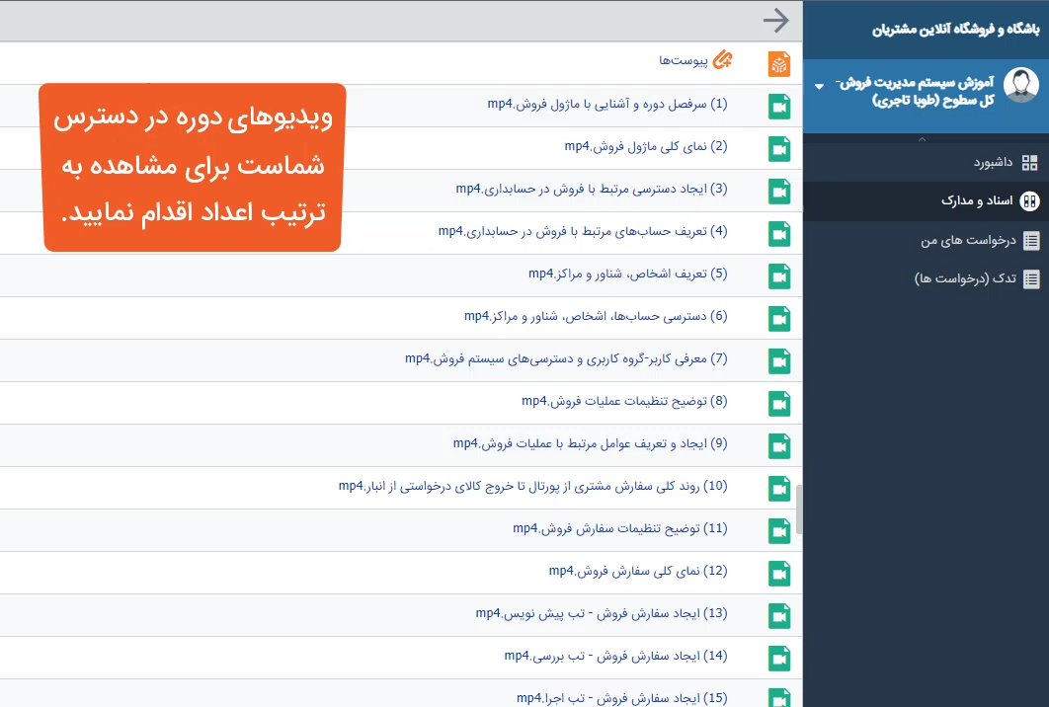The height and width of the screenshot is (707, 1049).
Task: Open file (6) دسترسی حساب‌ها، اشخاص، شناور.mp4
Action: 596,316
